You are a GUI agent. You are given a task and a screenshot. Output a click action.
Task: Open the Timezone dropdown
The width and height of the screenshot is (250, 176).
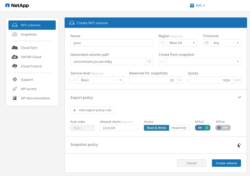[x=226, y=43]
